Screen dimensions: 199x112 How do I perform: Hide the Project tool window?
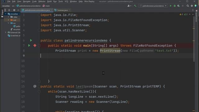coord(18,10)
